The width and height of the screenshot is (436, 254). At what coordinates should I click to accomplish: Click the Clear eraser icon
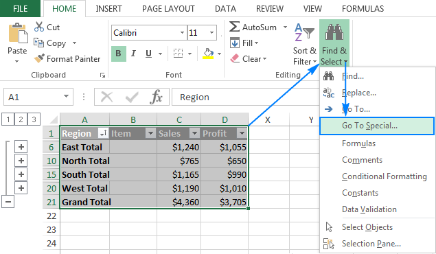[x=235, y=58]
